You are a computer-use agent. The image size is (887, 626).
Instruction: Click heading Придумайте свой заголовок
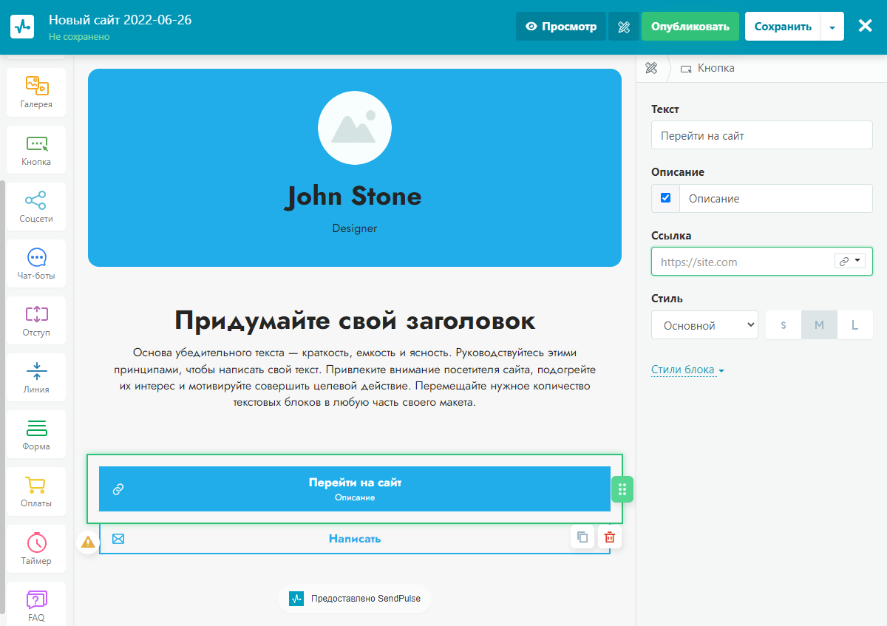[355, 320]
